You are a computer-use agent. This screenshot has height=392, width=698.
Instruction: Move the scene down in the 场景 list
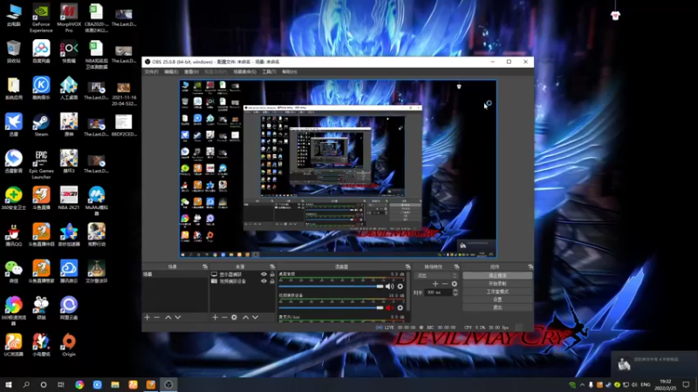(x=178, y=317)
